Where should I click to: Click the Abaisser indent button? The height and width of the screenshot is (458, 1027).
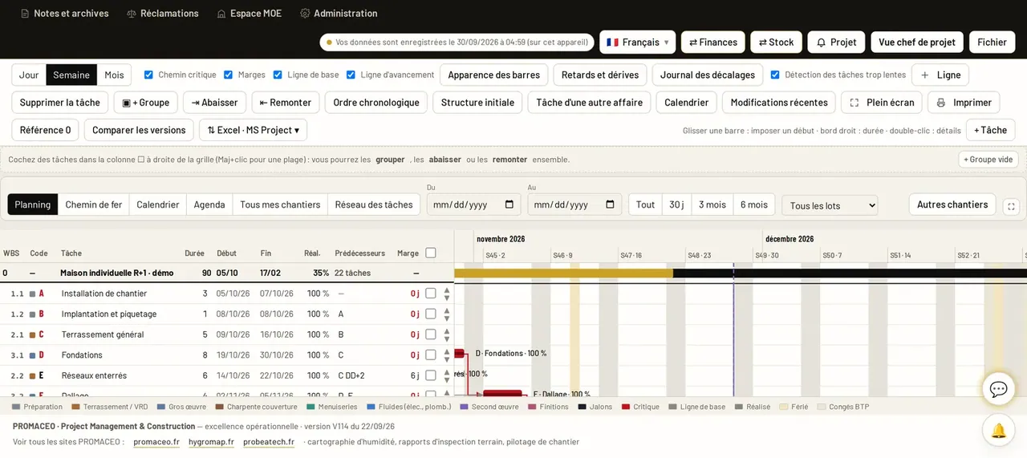(x=214, y=103)
